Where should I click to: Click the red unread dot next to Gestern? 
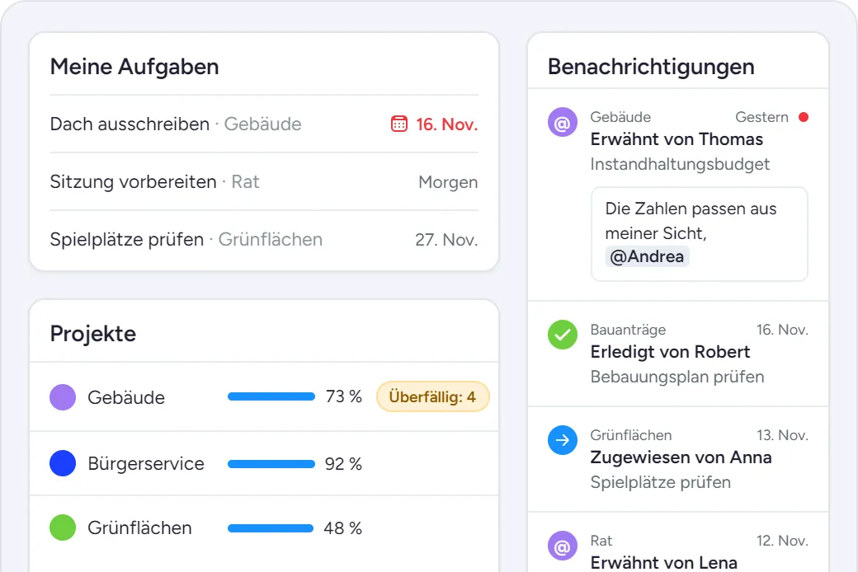tap(804, 117)
